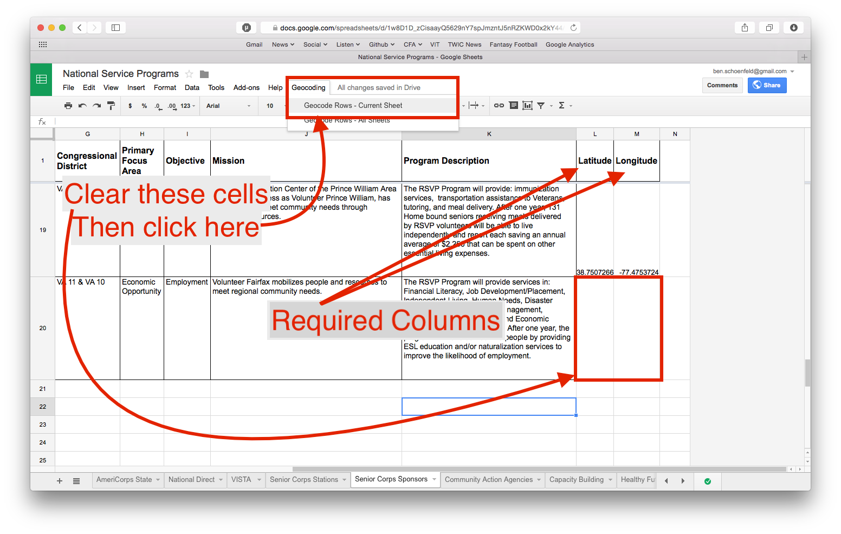Add a new sheet with plus icon

tap(60, 481)
